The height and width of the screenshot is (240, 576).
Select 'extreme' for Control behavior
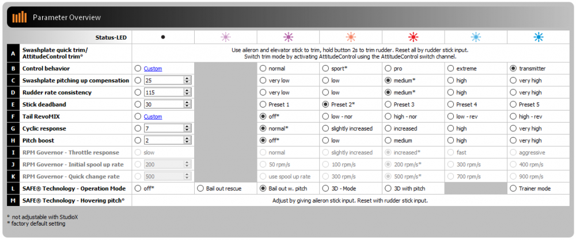pyautogui.click(x=451, y=68)
